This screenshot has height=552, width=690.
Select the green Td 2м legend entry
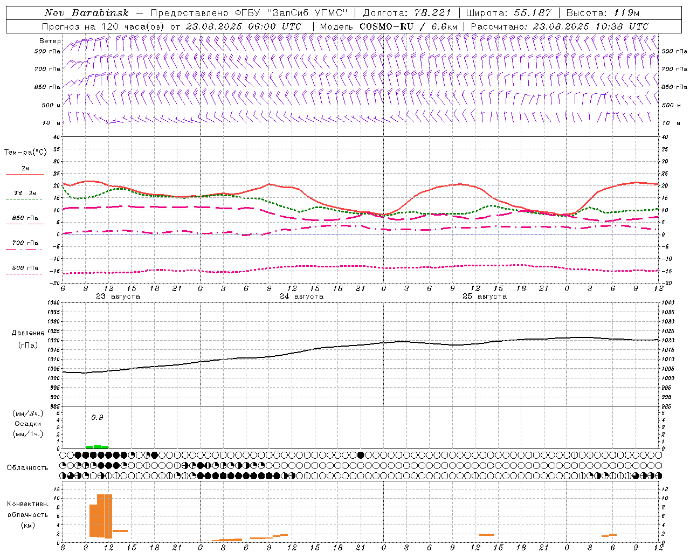[25, 196]
